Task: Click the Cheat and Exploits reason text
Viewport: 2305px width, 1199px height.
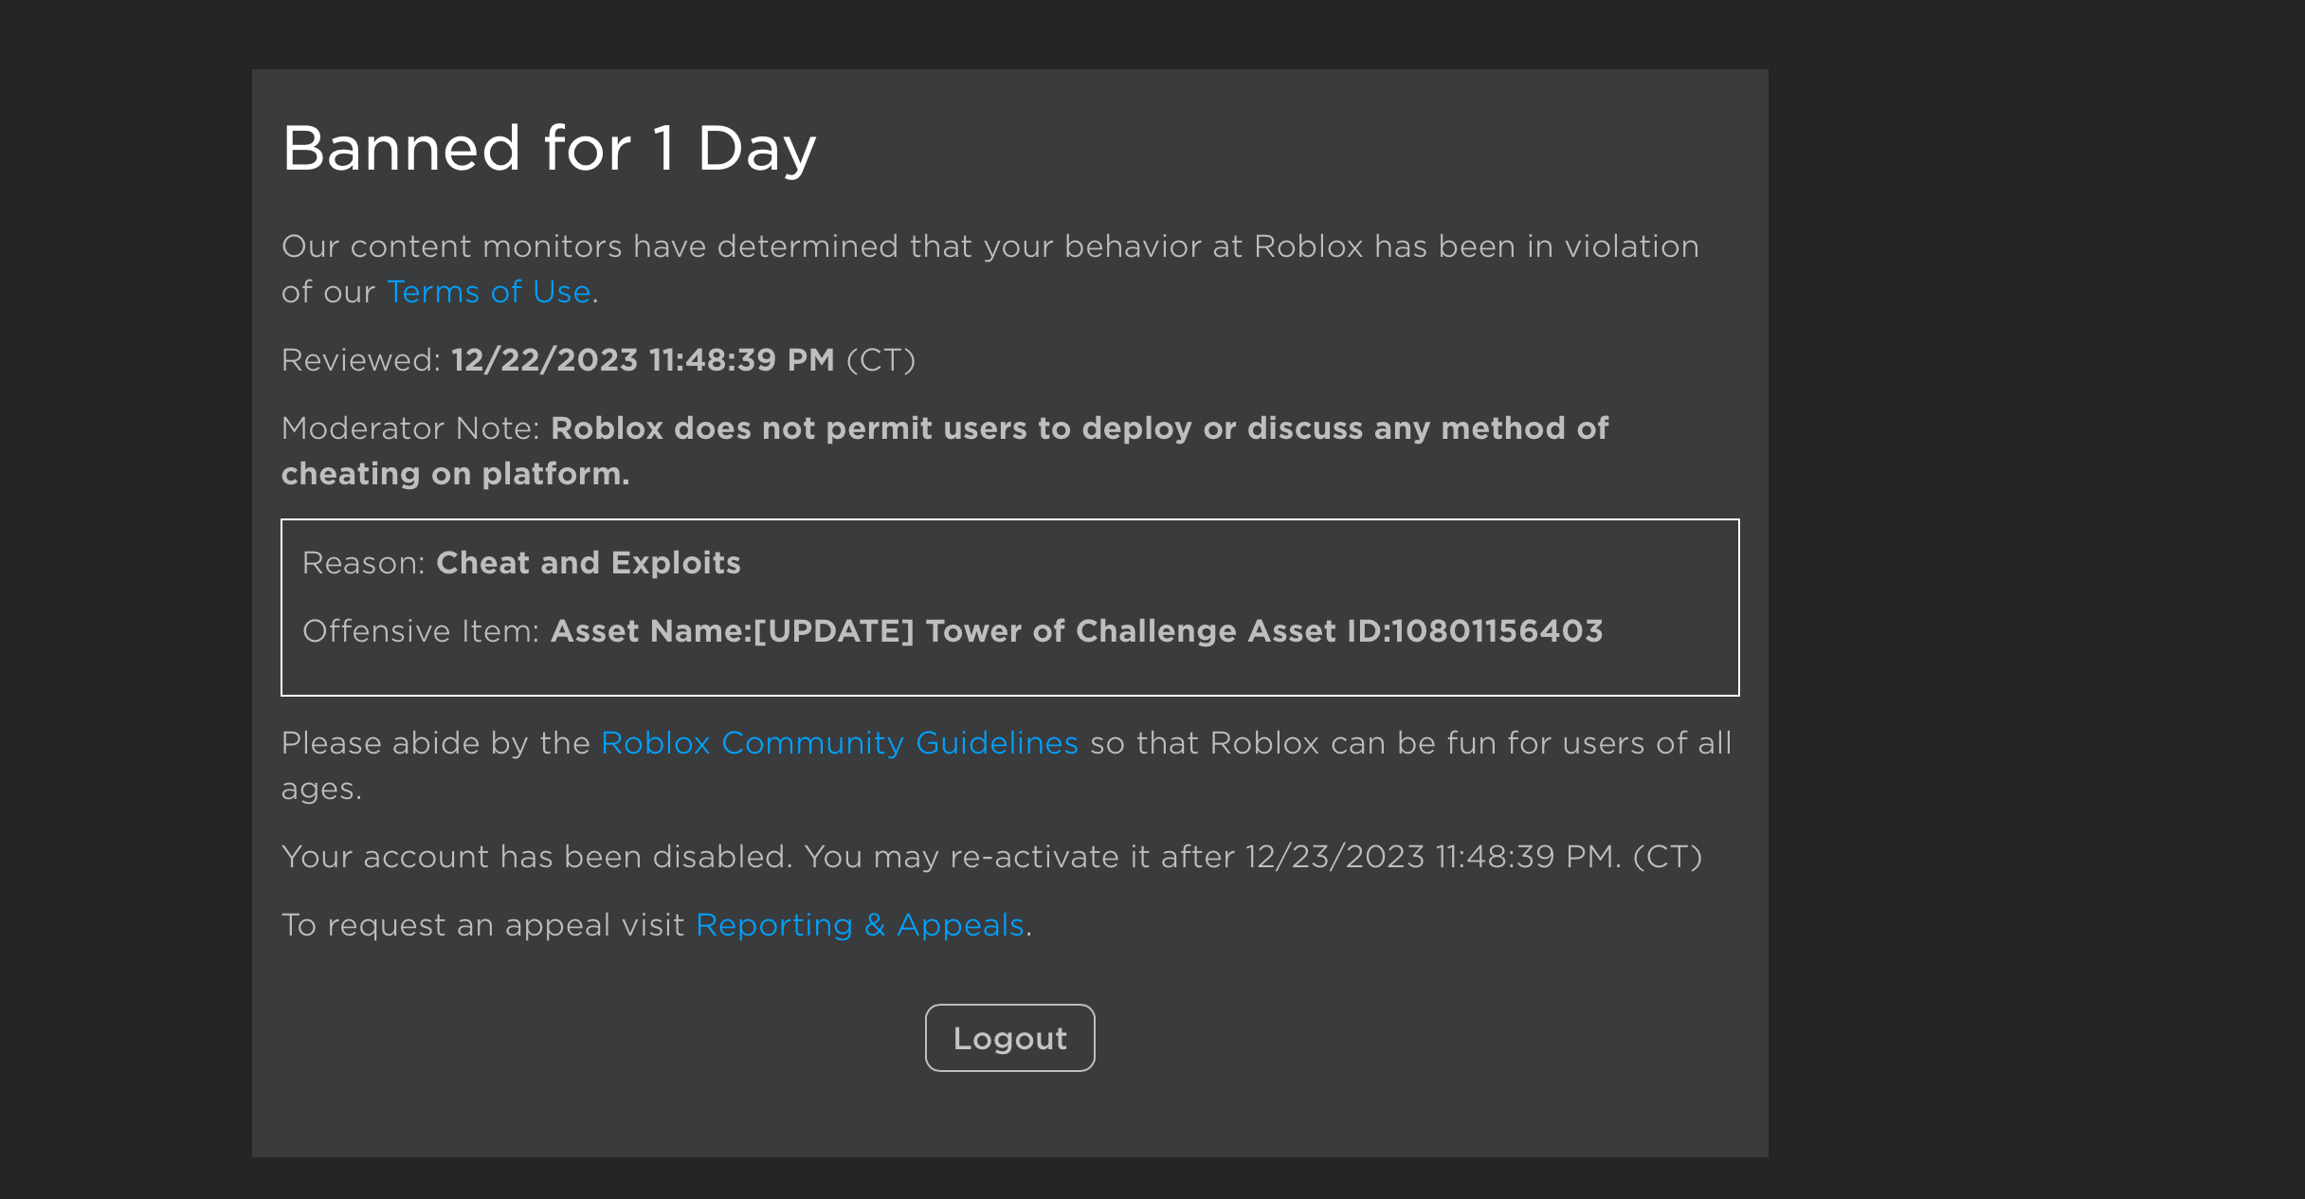Action: 588,563
